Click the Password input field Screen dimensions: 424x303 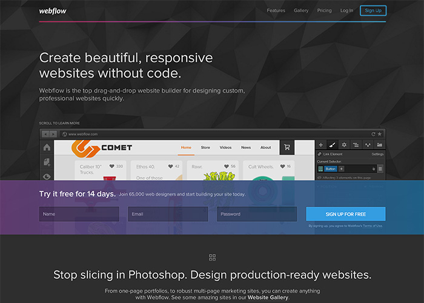(x=257, y=214)
